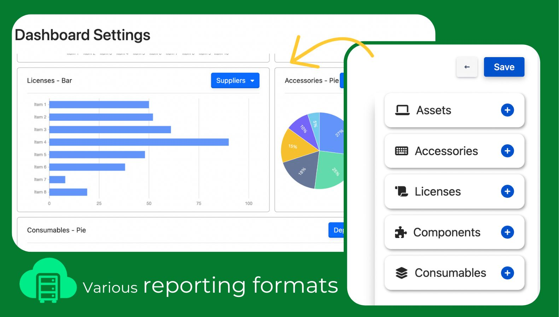
Task: Add Accessories widget with its plus icon
Action: [x=507, y=151]
